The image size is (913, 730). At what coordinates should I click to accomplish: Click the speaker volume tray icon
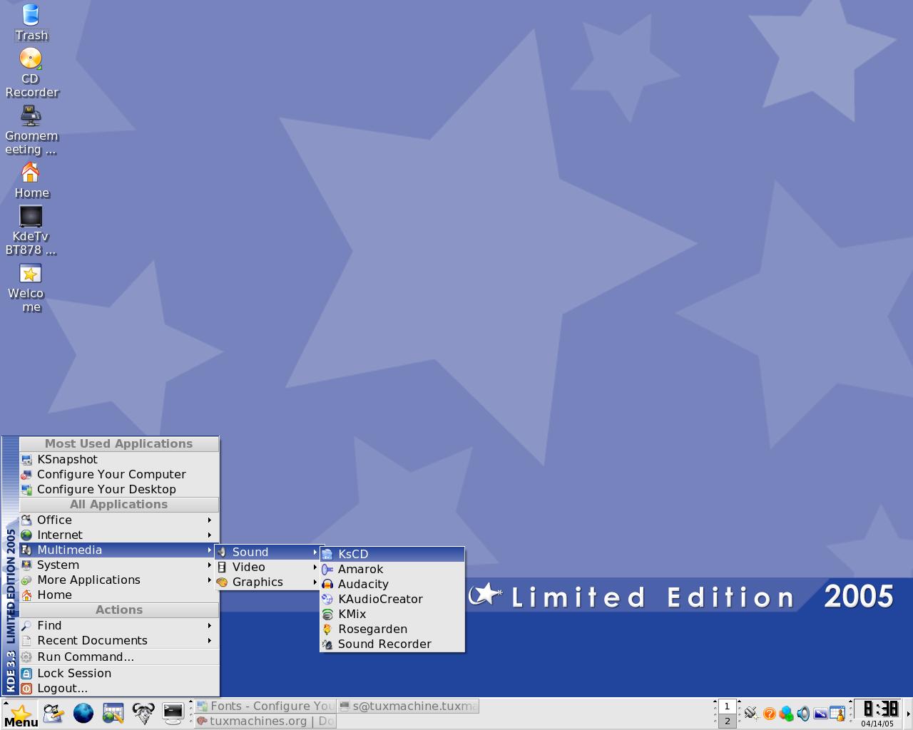803,714
